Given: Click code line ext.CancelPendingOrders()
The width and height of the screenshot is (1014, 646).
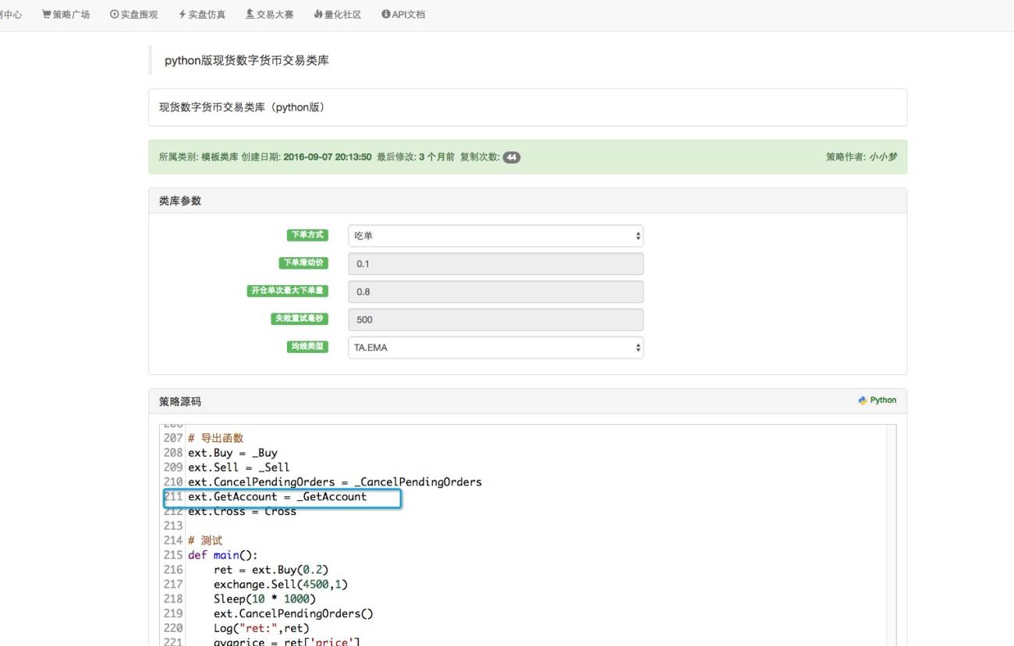Looking at the screenshot, I should coord(293,613).
